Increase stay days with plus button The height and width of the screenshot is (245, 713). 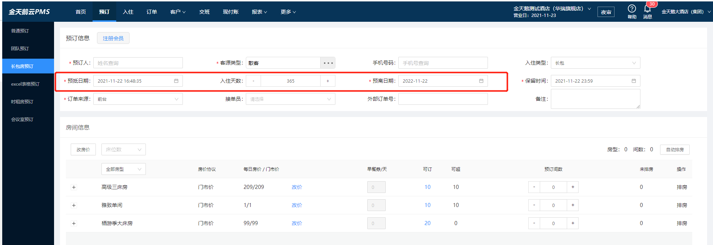click(x=328, y=81)
